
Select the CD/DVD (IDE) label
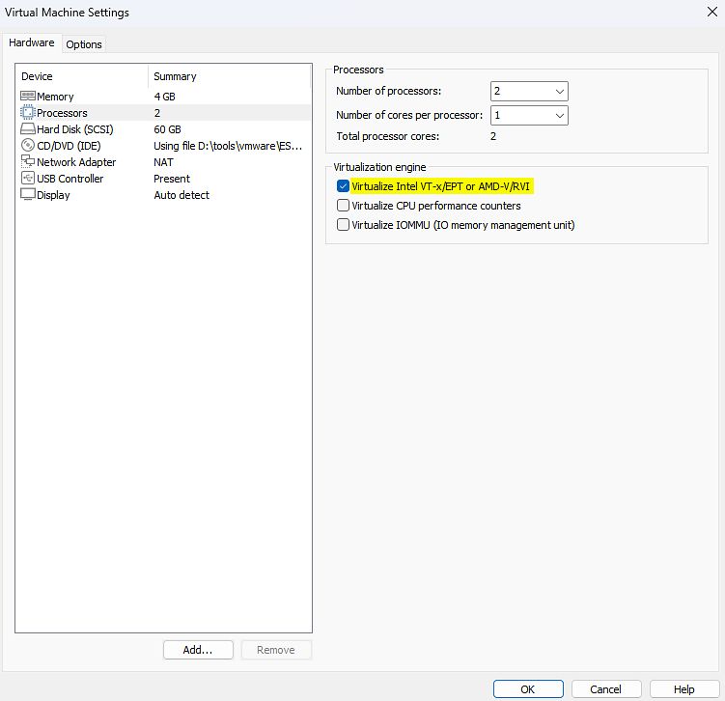pyautogui.click(x=69, y=146)
